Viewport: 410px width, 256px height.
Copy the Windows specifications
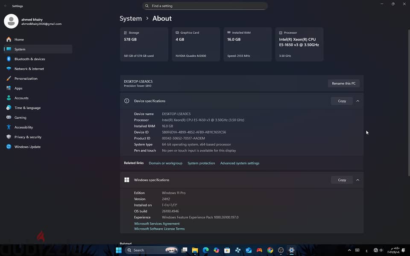point(342,180)
